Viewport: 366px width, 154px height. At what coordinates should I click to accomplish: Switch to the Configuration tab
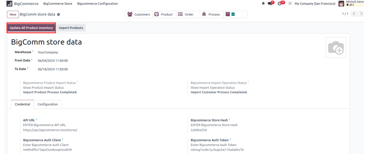[48, 104]
